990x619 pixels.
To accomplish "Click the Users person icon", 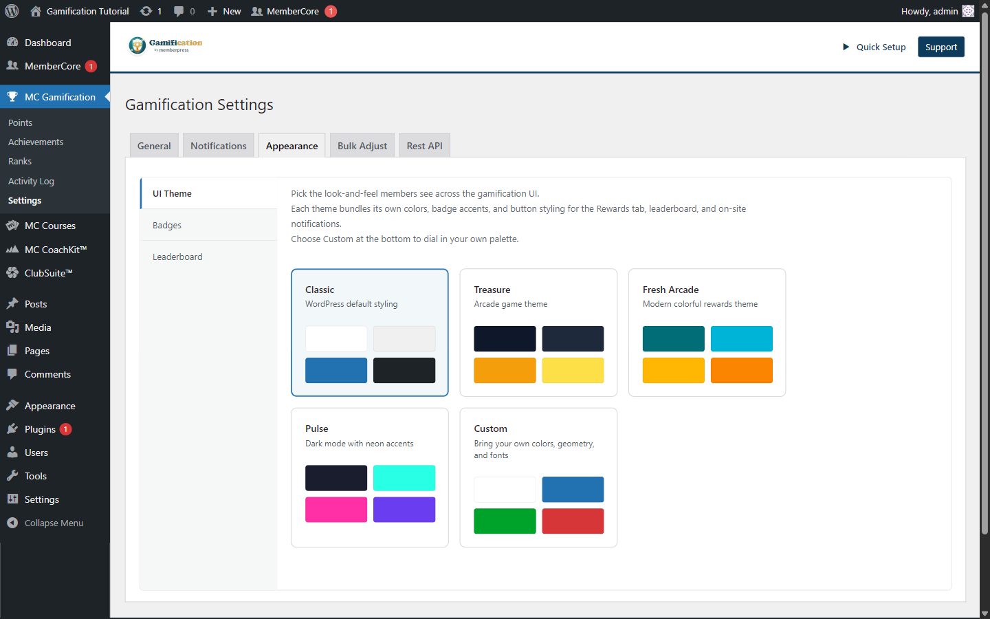I will coord(12,452).
